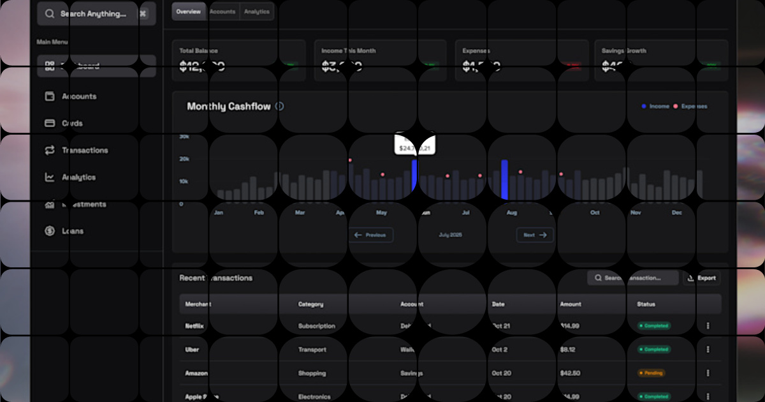Click the Expenses legend pink dot
765x402 pixels.
click(676, 107)
